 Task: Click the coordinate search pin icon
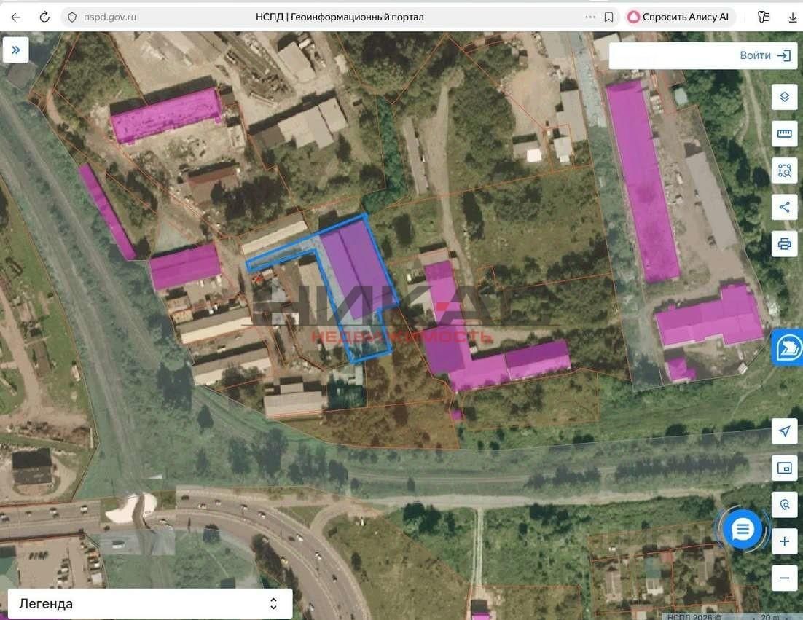(784, 504)
